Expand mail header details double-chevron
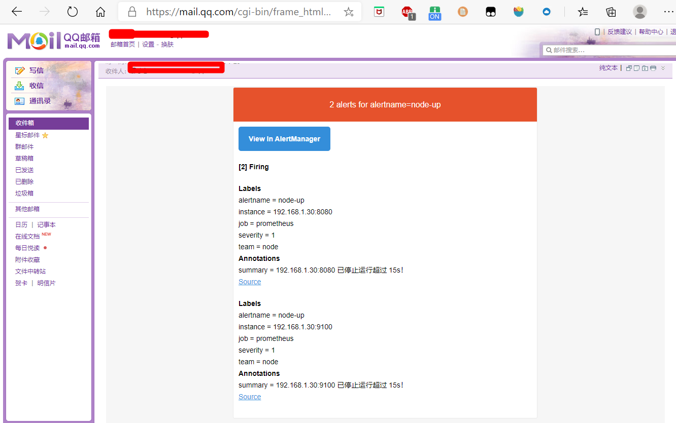Screen dimensions: 676x423 click(663, 68)
